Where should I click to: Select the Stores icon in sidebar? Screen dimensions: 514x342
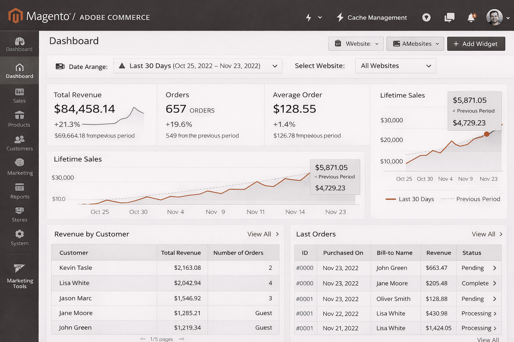(x=19, y=214)
